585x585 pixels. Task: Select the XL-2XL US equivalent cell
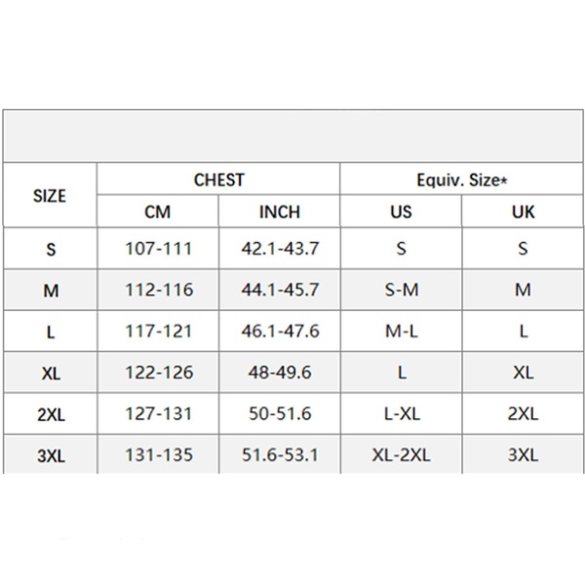point(402,454)
